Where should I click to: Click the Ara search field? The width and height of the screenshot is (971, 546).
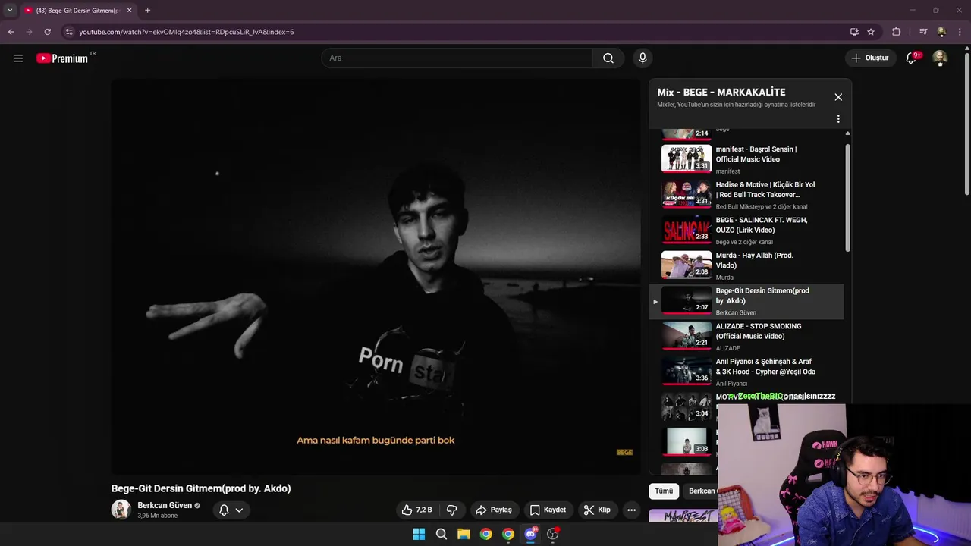[x=457, y=58]
